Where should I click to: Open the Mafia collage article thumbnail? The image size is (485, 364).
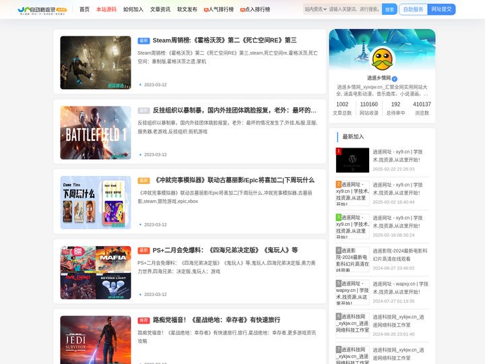96,272
